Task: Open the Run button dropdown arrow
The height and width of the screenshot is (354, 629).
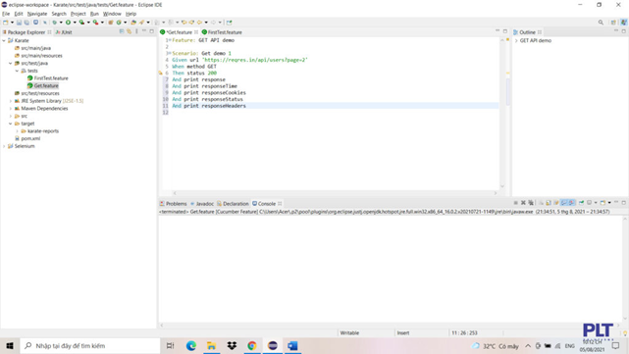Action: tap(75, 23)
